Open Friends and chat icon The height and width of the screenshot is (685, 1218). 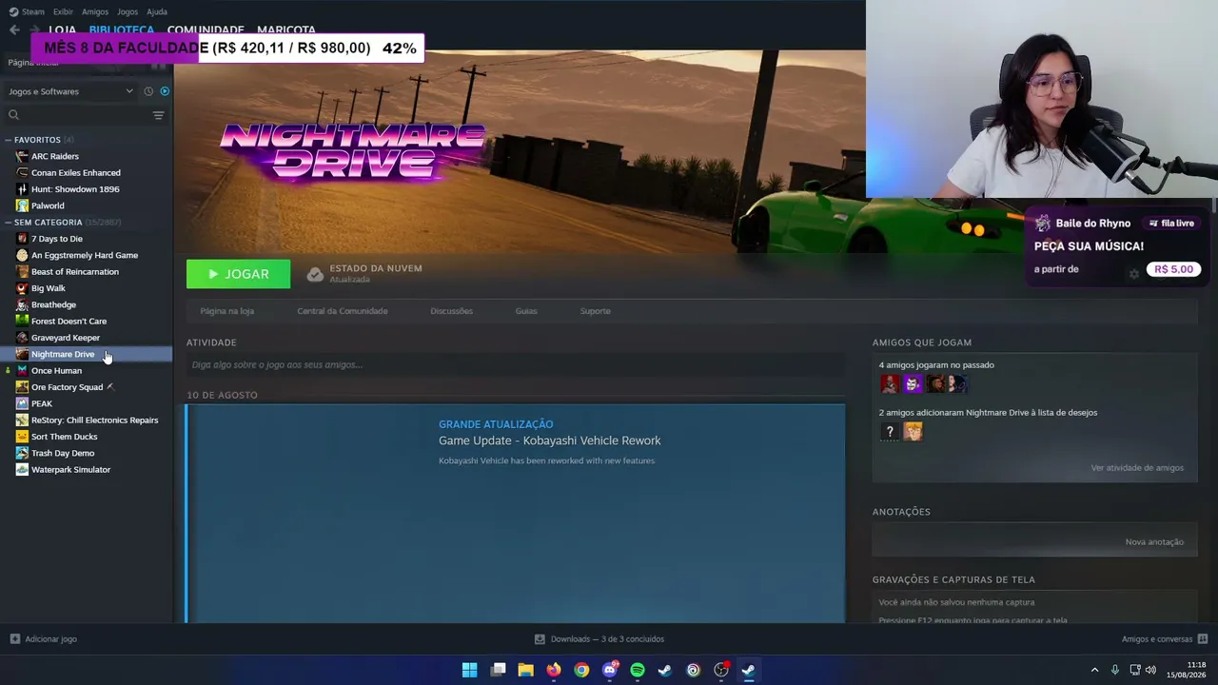[1203, 639]
